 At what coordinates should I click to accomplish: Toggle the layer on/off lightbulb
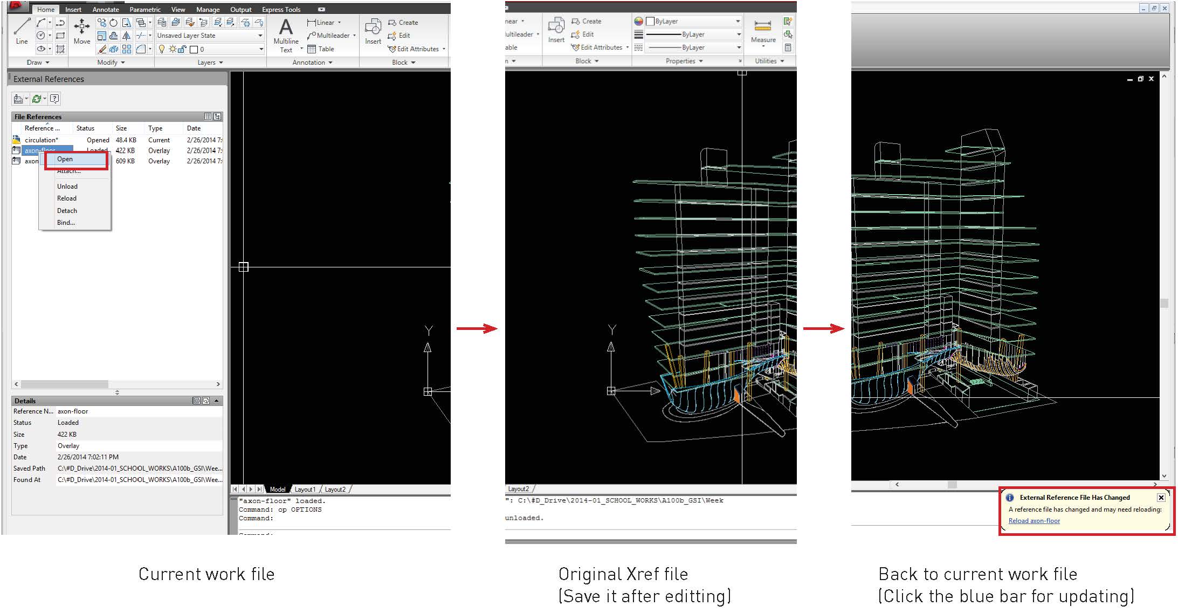click(x=161, y=49)
